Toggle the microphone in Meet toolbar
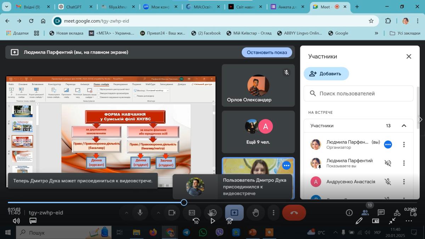 (140, 212)
